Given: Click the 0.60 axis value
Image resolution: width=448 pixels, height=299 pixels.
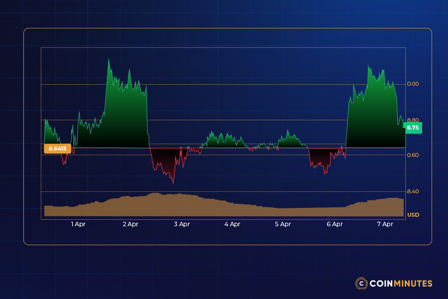Looking at the screenshot, I should [414, 155].
